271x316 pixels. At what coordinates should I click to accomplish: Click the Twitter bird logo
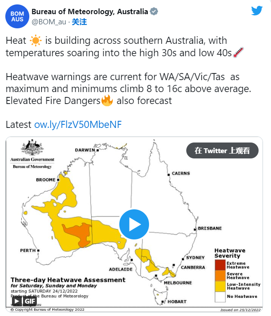tap(257, 11)
